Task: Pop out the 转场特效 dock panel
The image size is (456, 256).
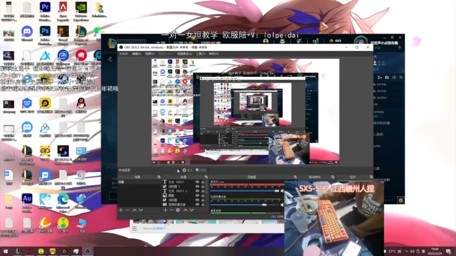Action: [332, 177]
